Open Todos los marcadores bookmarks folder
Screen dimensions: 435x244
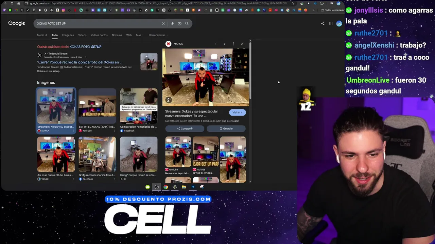(x=333, y=10)
